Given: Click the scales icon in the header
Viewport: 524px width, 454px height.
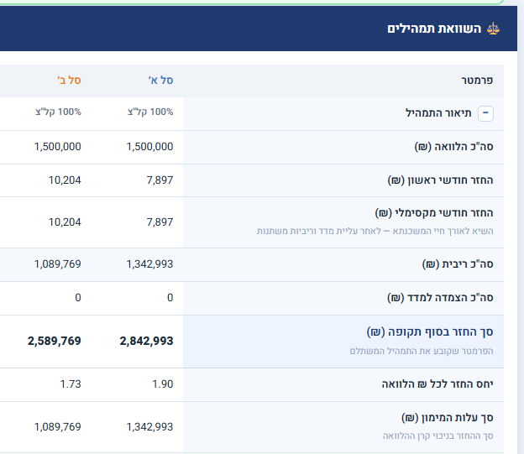Looking at the screenshot, I should coord(493,29).
